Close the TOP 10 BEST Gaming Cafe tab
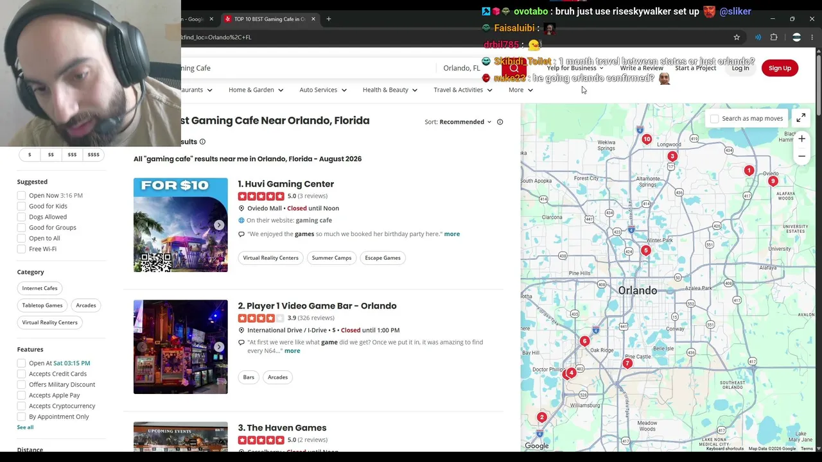This screenshot has height=462, width=822. [313, 19]
